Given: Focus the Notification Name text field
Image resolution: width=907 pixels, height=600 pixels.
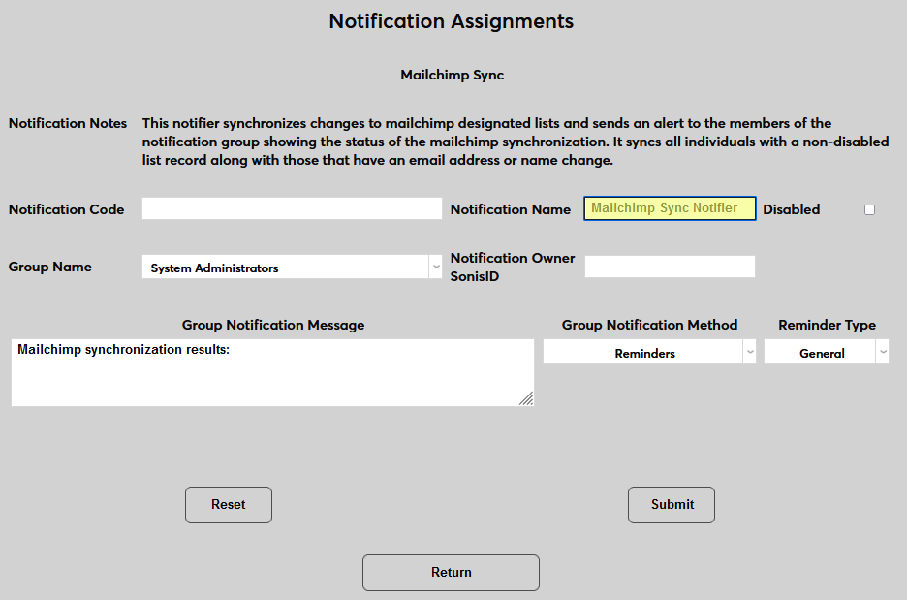Looking at the screenshot, I should click(x=669, y=208).
